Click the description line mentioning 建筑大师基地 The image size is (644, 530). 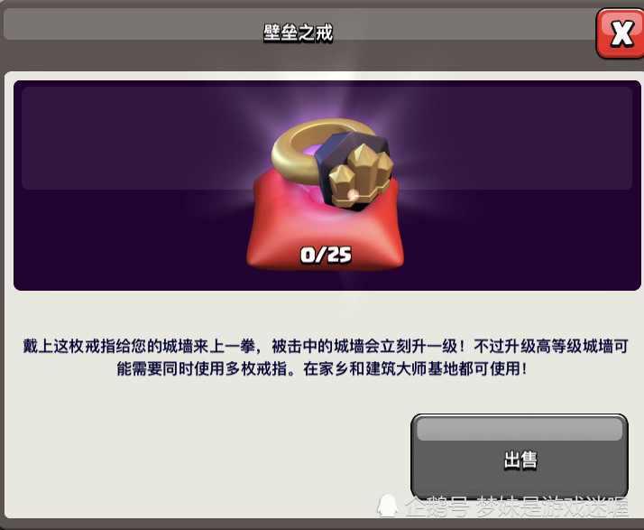(x=322, y=368)
